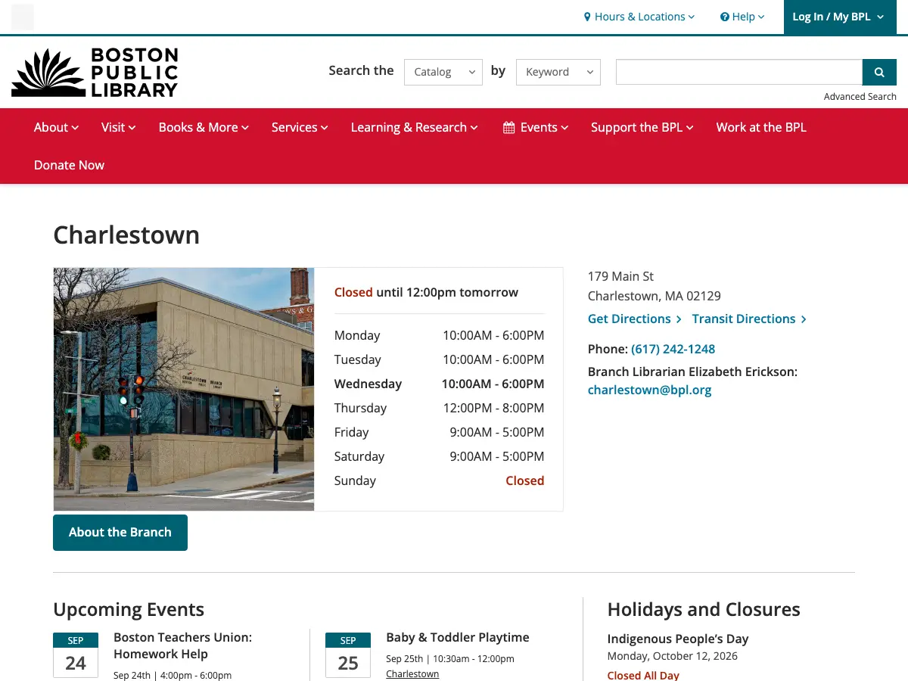Click the Indigenous People's Day entry
The width and height of the screenshot is (908, 681).
(678, 639)
